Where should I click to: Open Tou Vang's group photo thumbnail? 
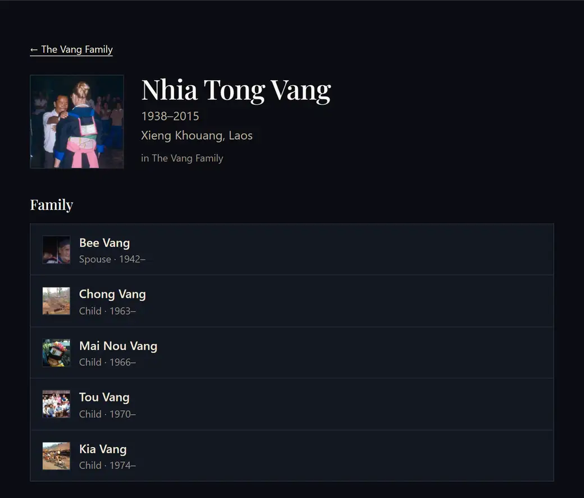(x=56, y=404)
